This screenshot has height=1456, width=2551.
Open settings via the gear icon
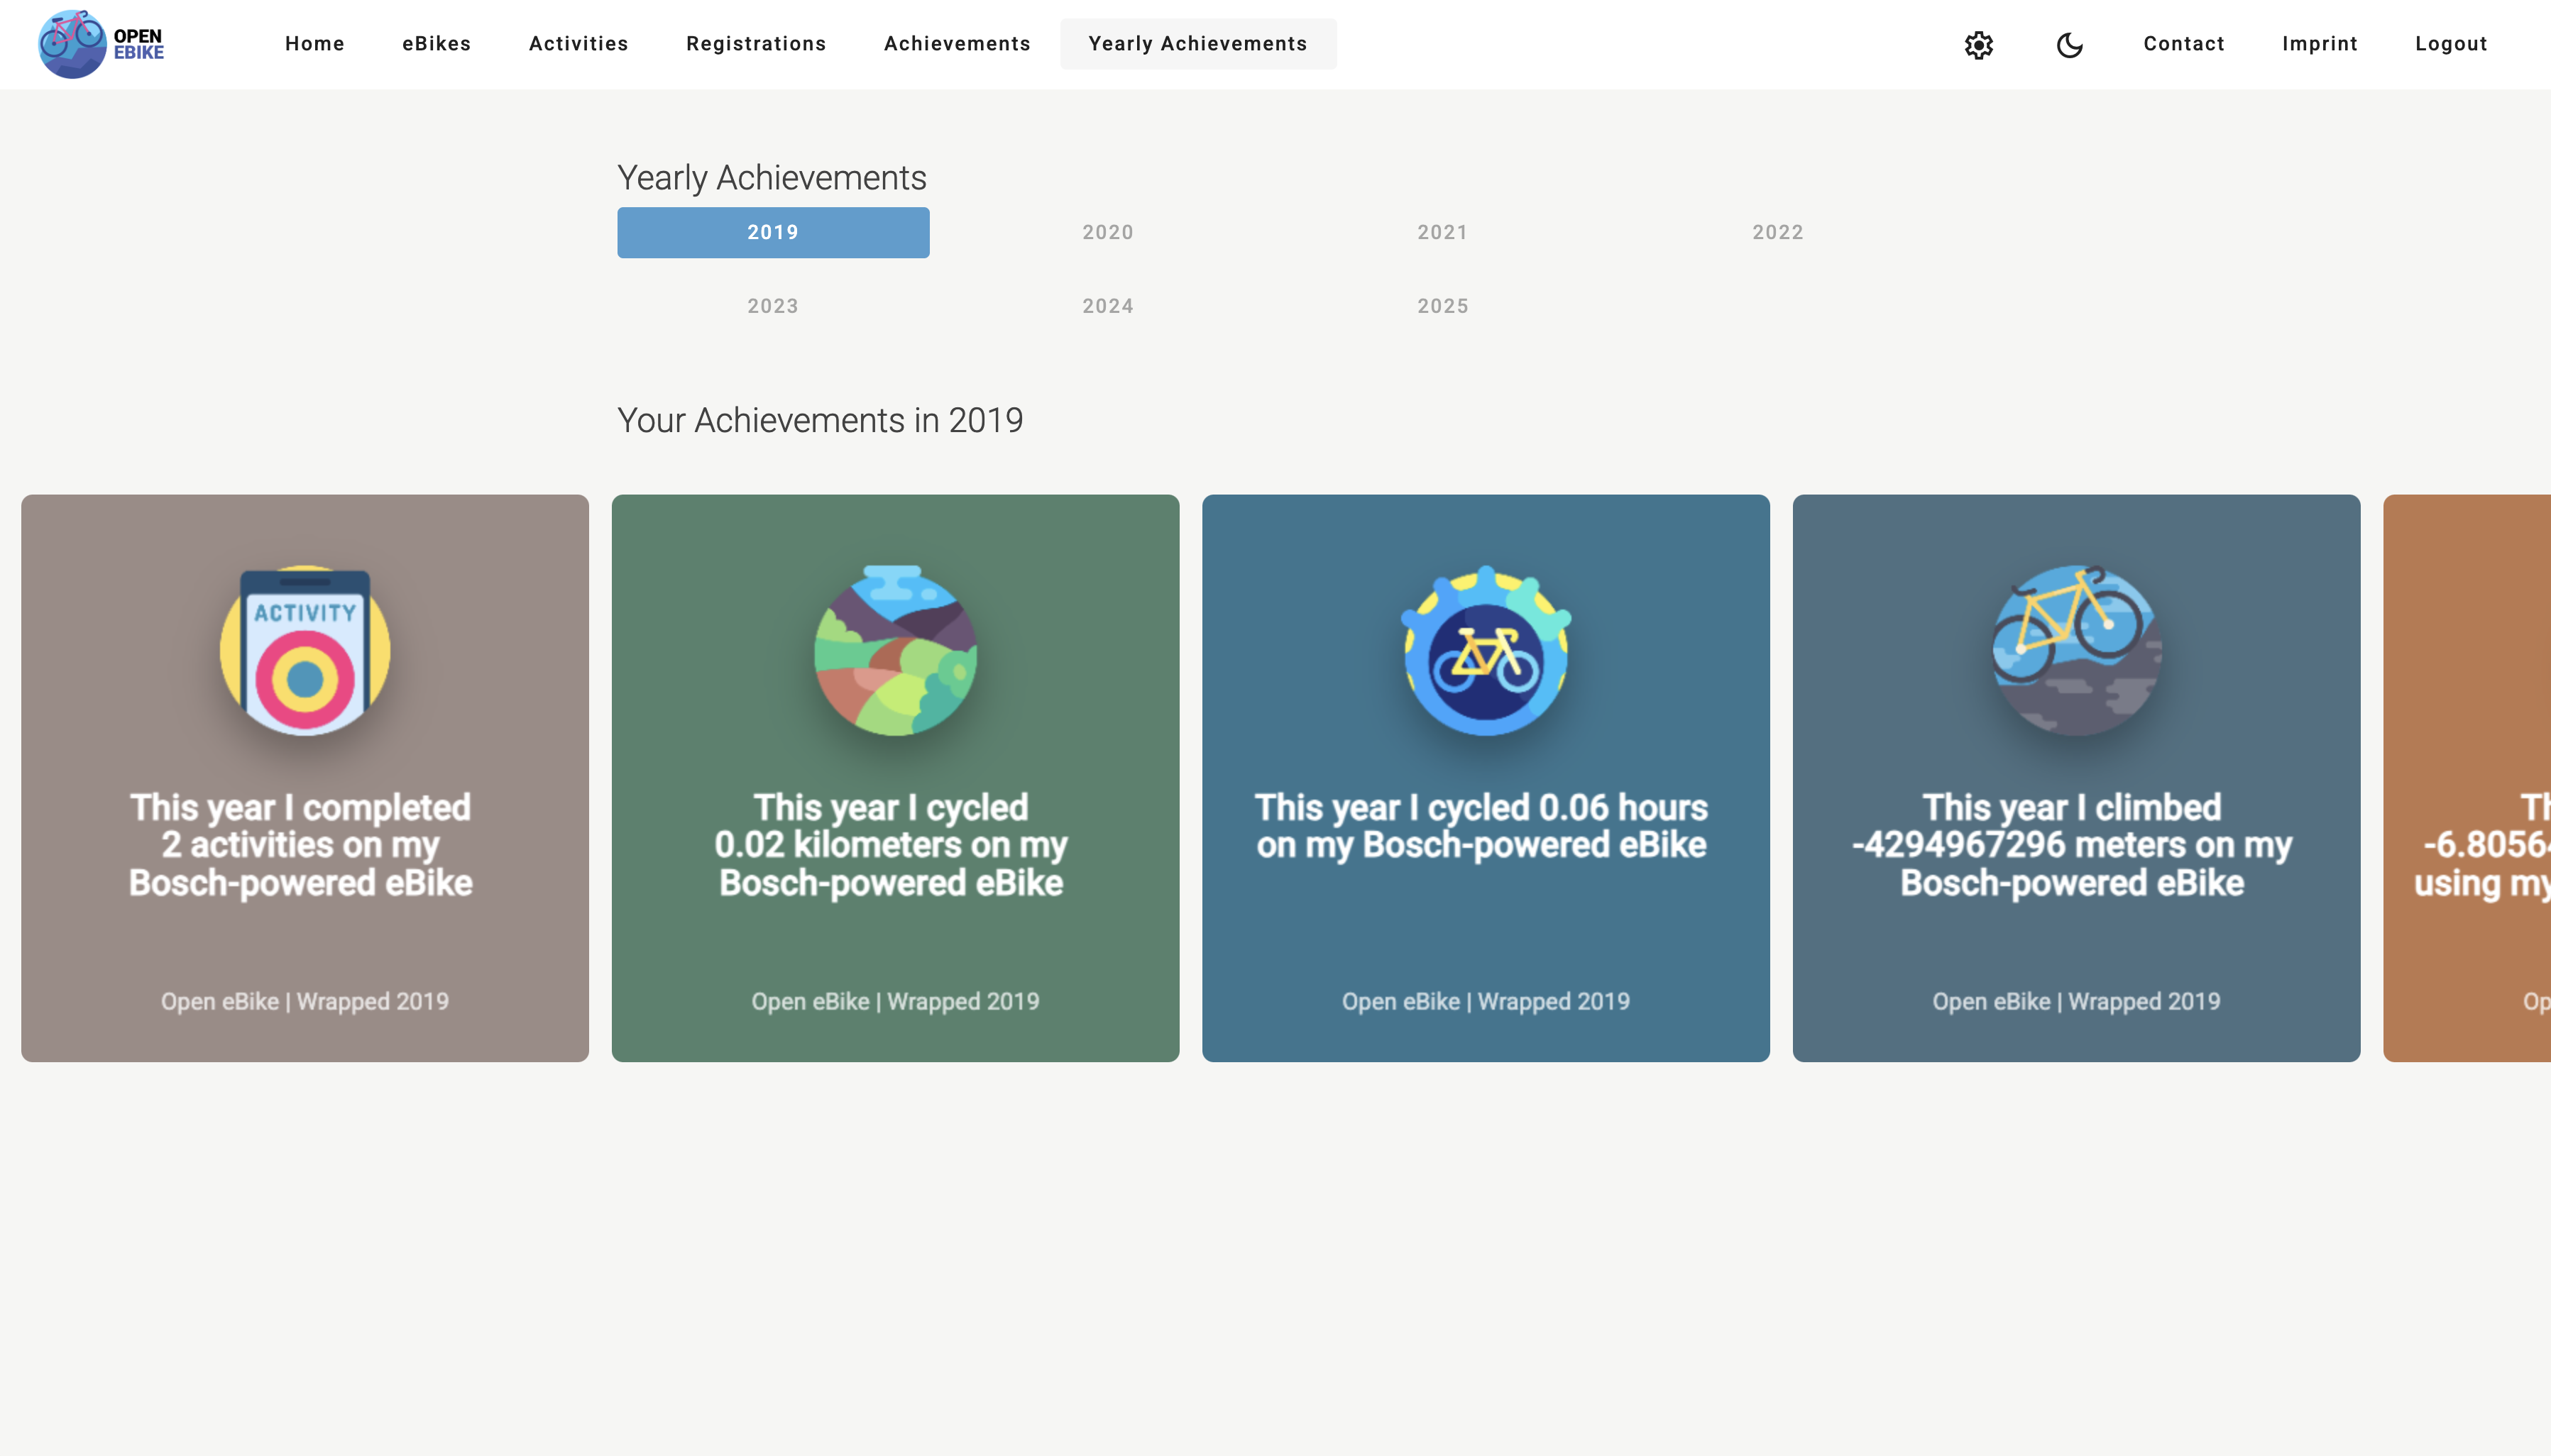1979,45
